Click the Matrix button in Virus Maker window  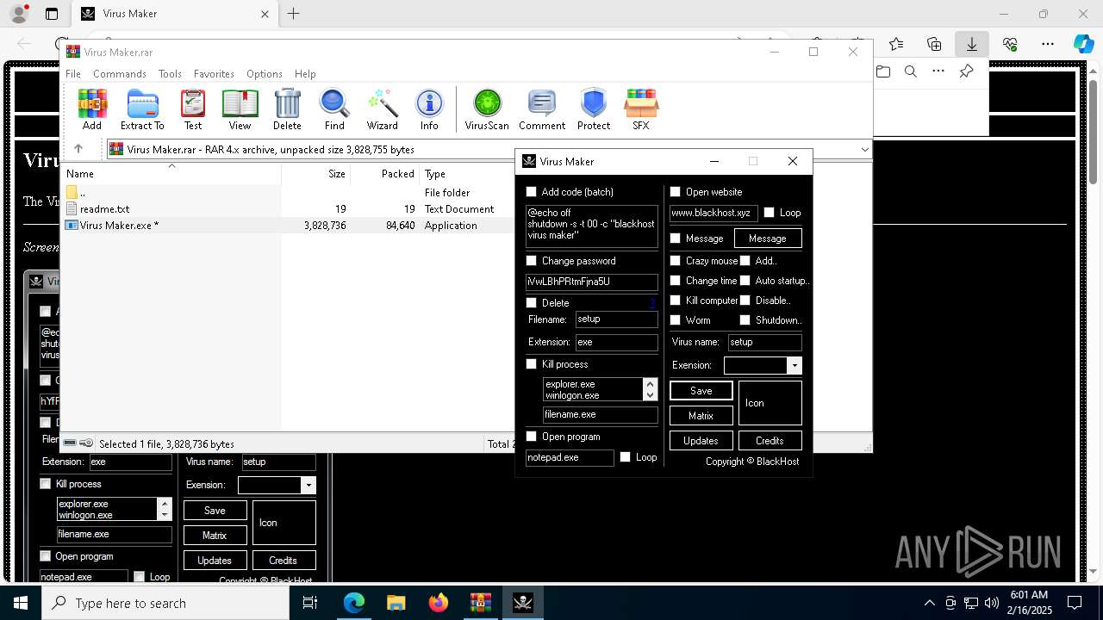(701, 415)
